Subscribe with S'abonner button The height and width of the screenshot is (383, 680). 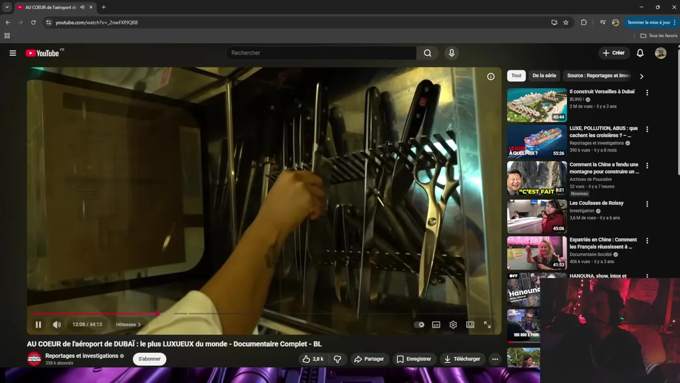tap(149, 359)
